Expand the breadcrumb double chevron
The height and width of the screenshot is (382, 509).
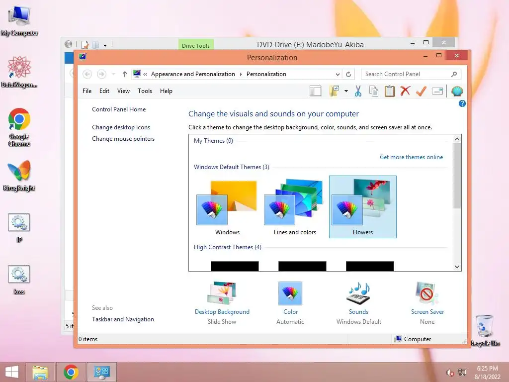(x=145, y=75)
